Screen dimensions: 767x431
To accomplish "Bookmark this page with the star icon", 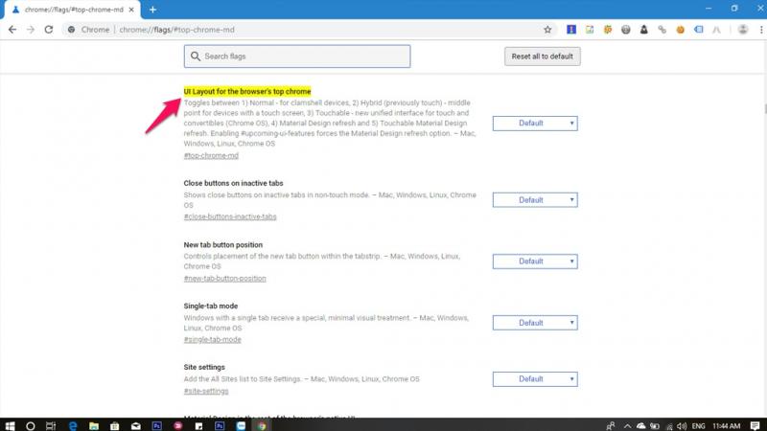I will 547,30.
